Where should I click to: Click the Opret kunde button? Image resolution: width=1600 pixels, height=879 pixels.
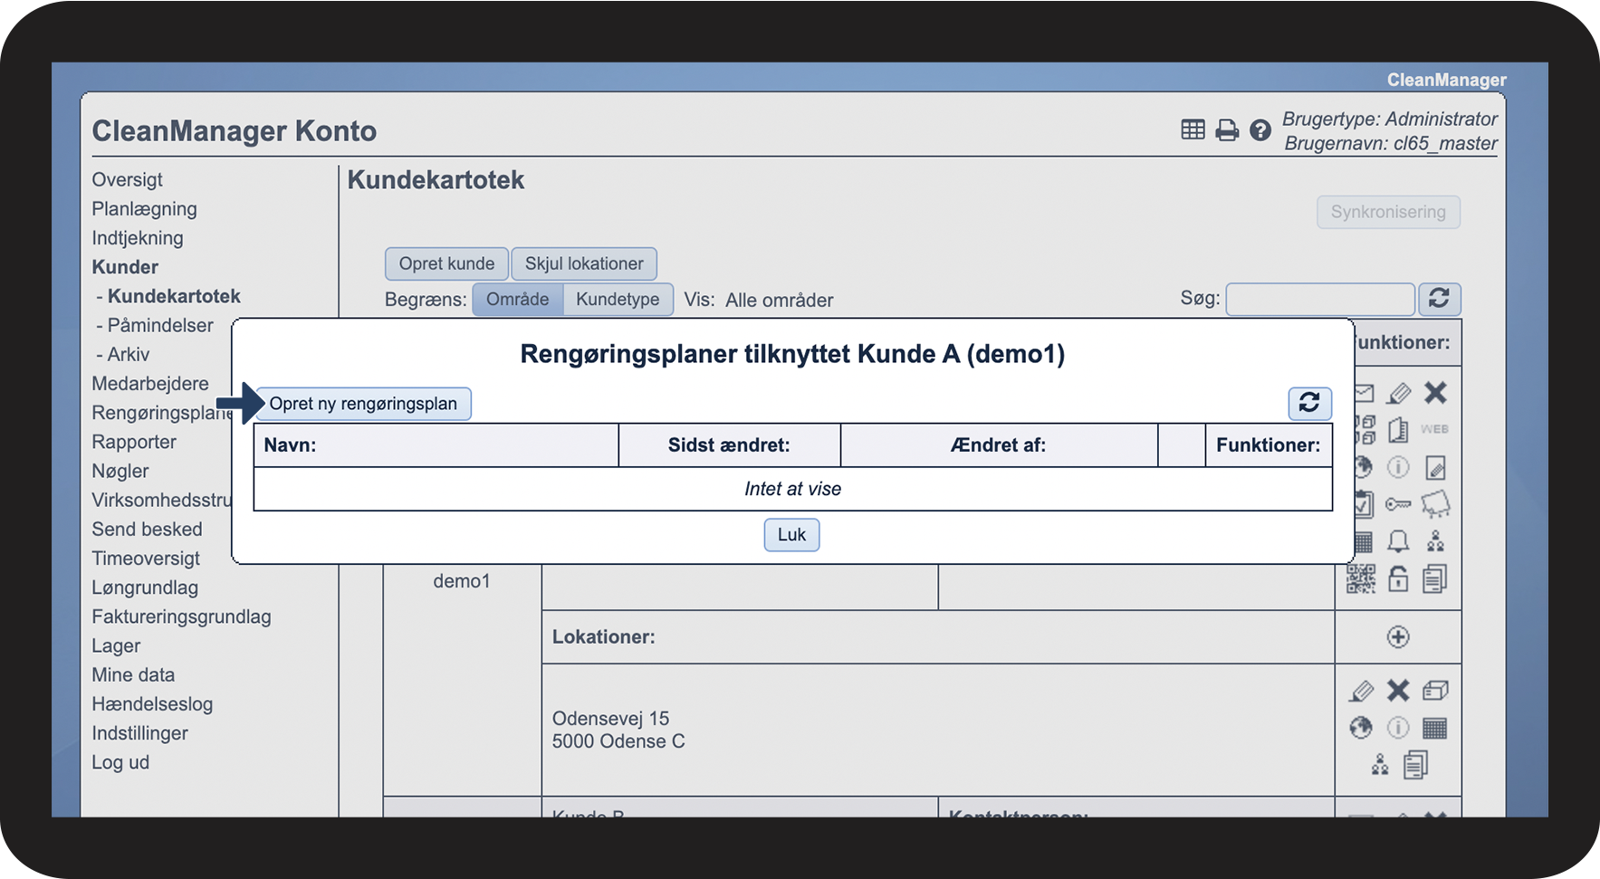coord(446,263)
